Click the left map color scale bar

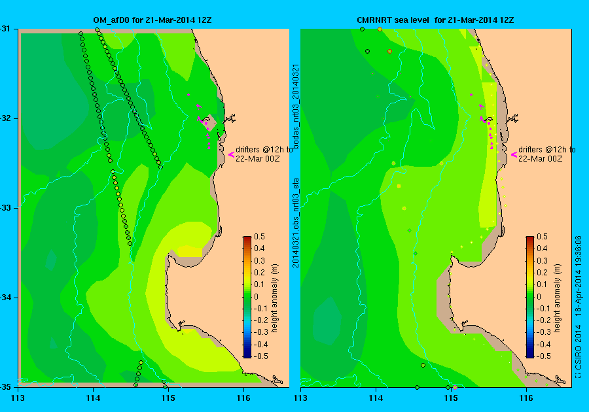tap(247, 297)
